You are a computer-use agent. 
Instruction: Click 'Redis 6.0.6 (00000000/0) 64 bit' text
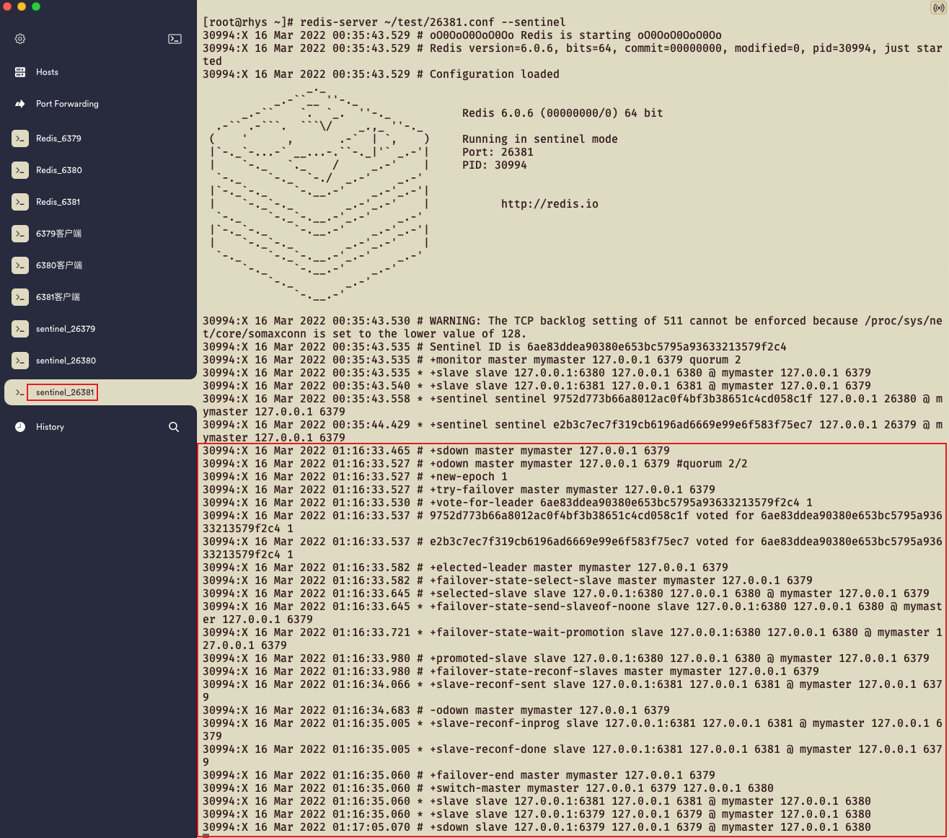coord(562,113)
